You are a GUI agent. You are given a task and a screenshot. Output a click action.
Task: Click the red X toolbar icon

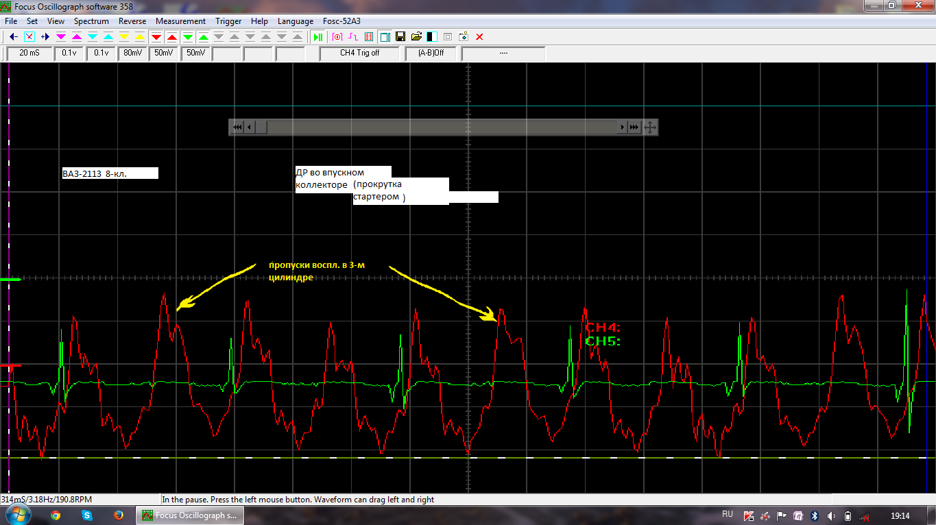point(479,36)
